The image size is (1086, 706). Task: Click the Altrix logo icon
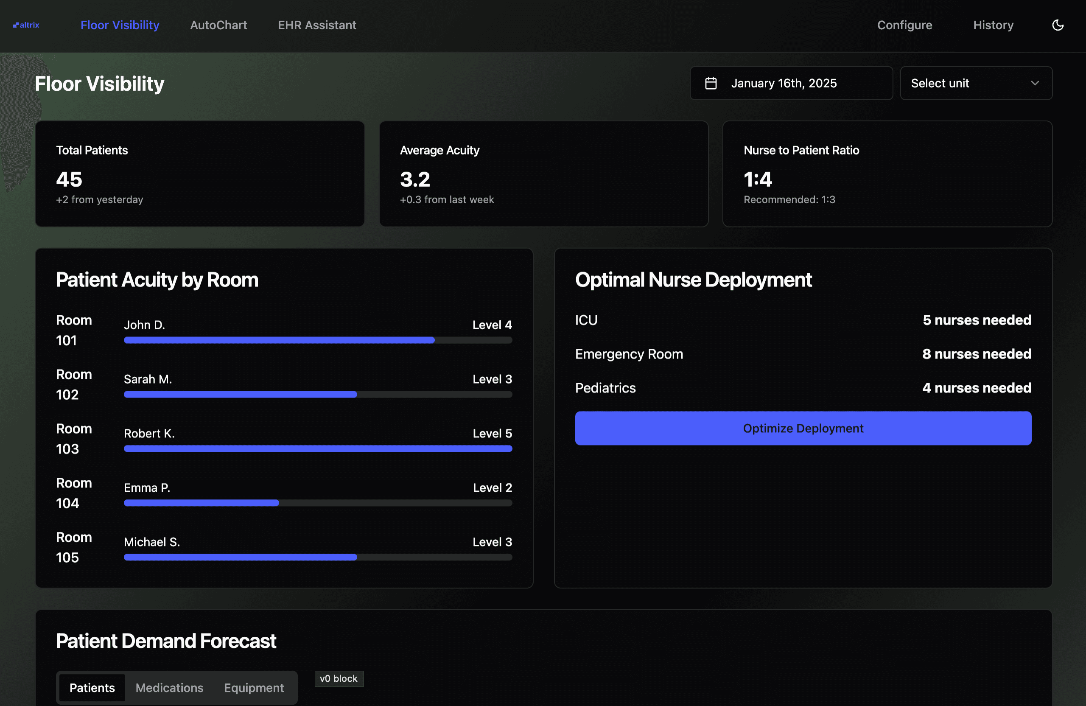click(x=16, y=24)
